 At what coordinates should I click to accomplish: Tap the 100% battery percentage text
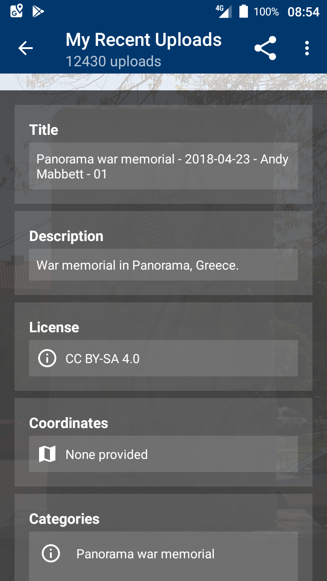pos(266,11)
